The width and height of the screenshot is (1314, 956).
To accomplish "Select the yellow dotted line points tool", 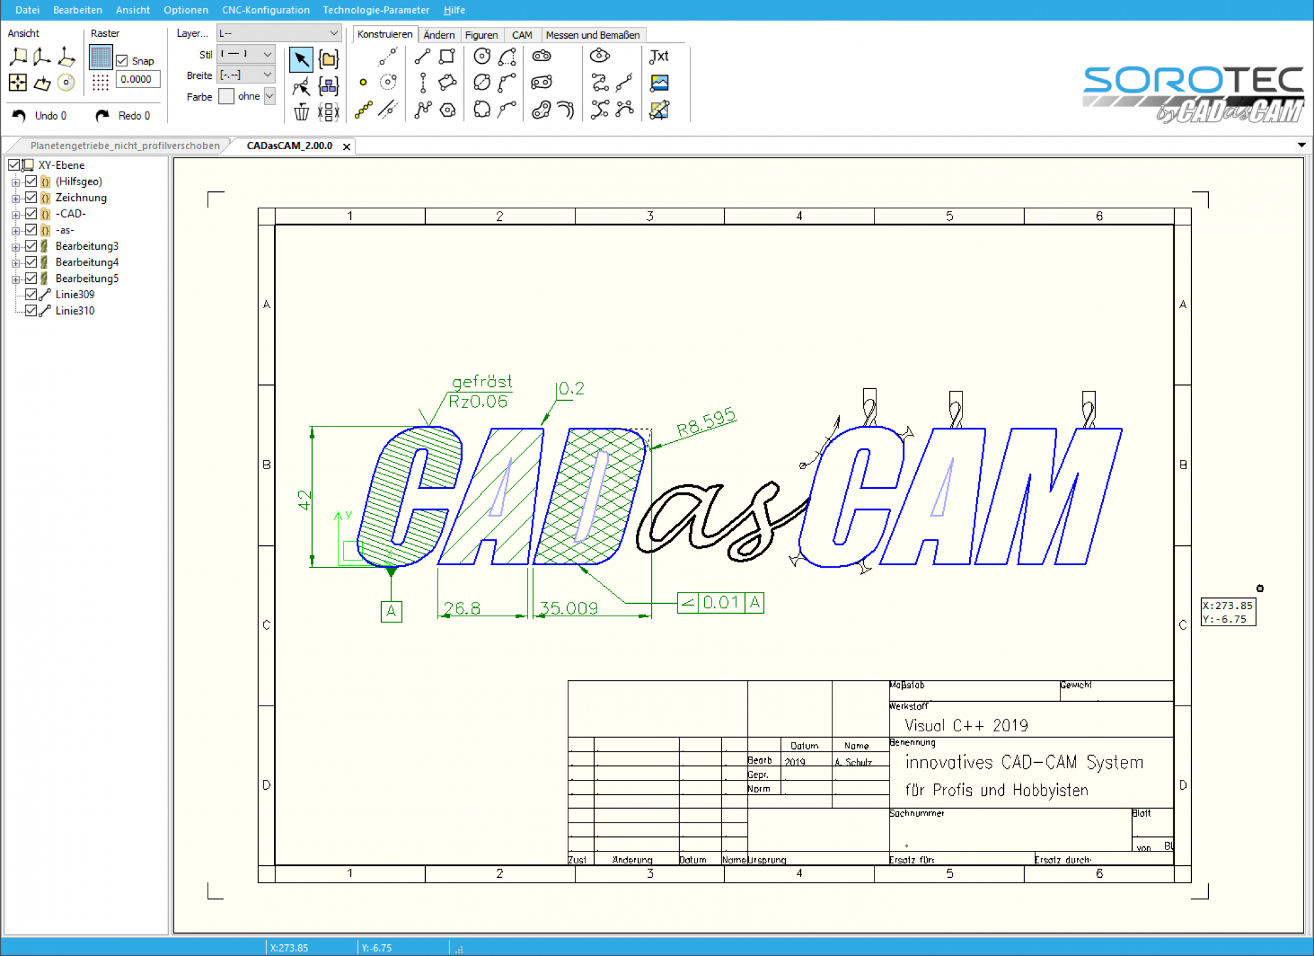I will (363, 110).
